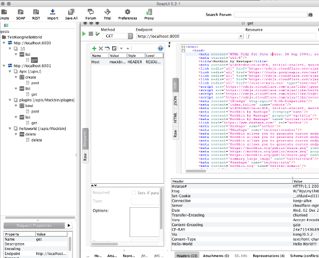Select the vertical Request tab
This screenshot has width=319, height=258.
click(85, 139)
